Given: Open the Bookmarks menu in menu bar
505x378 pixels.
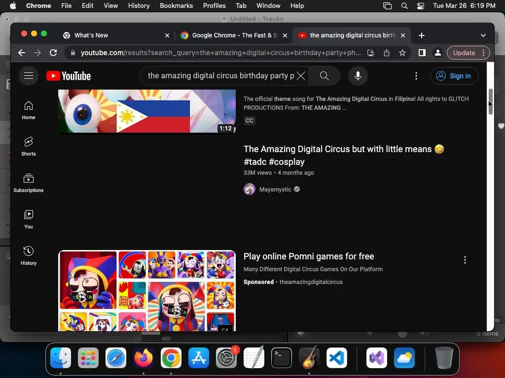Looking at the screenshot, I should tap(176, 6).
